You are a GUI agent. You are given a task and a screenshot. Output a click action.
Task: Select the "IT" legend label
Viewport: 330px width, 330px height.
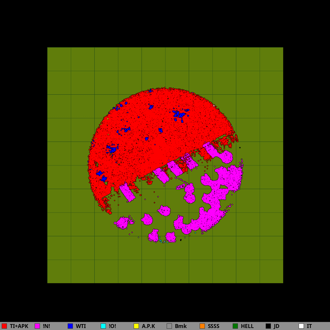[x=310, y=326]
